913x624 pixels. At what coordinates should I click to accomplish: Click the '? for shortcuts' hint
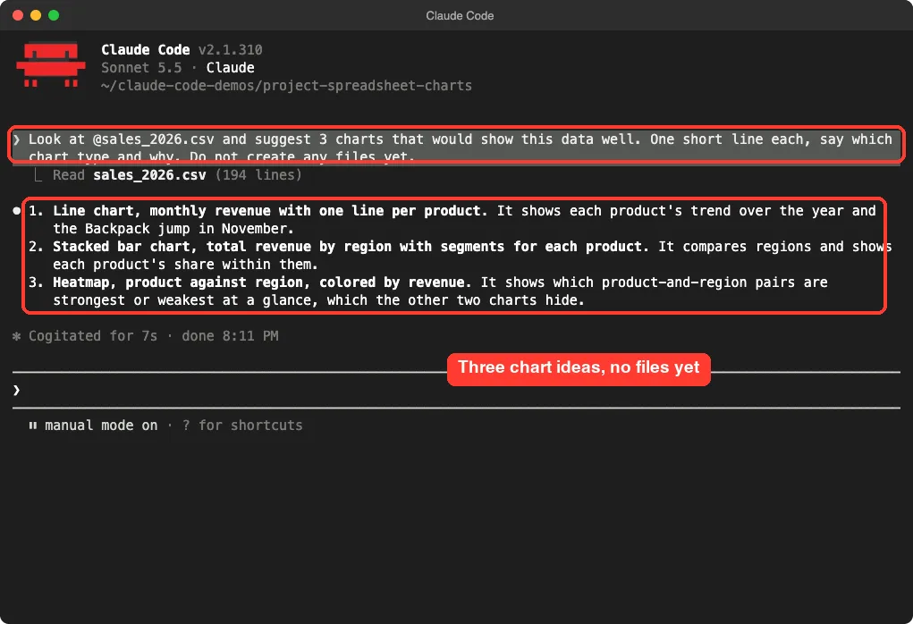pyautogui.click(x=242, y=426)
